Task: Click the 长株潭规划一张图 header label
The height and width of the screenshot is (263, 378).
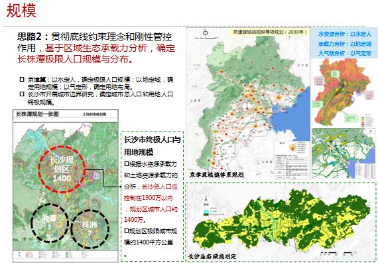Action: point(37,114)
